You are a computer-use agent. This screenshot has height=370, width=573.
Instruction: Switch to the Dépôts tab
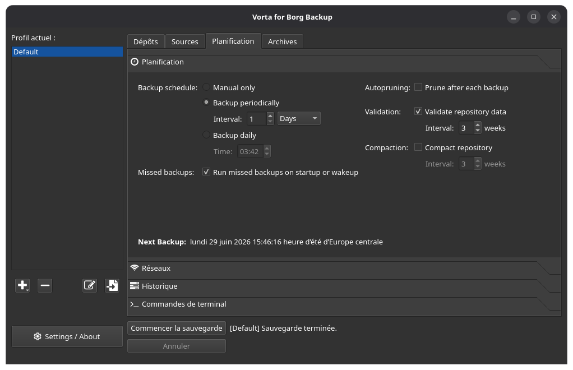(x=146, y=41)
